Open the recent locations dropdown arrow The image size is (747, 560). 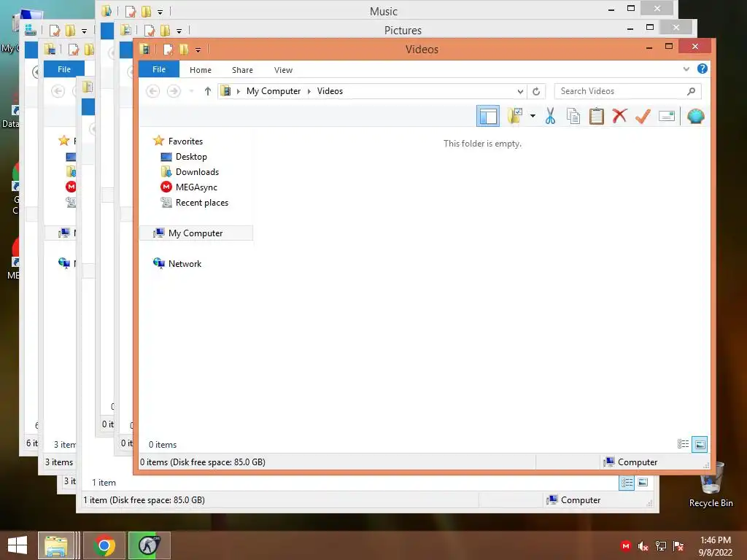pyautogui.click(x=191, y=91)
